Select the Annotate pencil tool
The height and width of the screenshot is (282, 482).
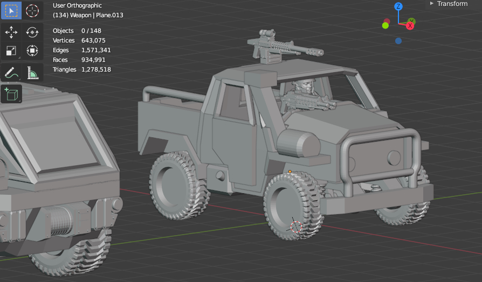tap(11, 73)
